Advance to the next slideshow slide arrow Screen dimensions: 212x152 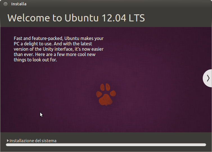click(x=208, y=78)
